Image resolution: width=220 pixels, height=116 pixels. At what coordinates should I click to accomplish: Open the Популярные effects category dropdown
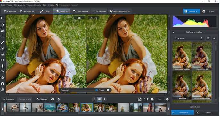[x=188, y=38]
